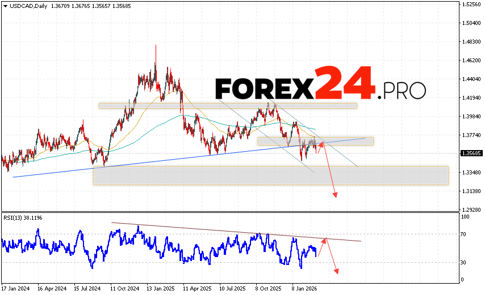
Task: Click the red arrow tip at RSI bottom
Action: coord(336,272)
